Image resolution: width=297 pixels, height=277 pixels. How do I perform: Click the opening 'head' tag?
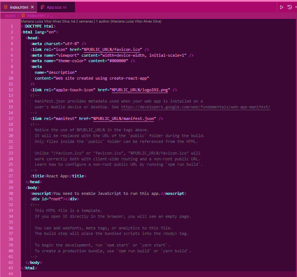[x=32, y=38]
